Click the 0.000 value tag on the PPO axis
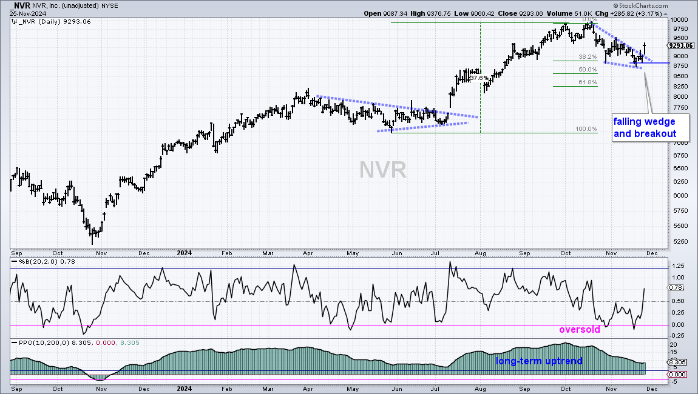This screenshot has height=394, width=698. [x=677, y=375]
